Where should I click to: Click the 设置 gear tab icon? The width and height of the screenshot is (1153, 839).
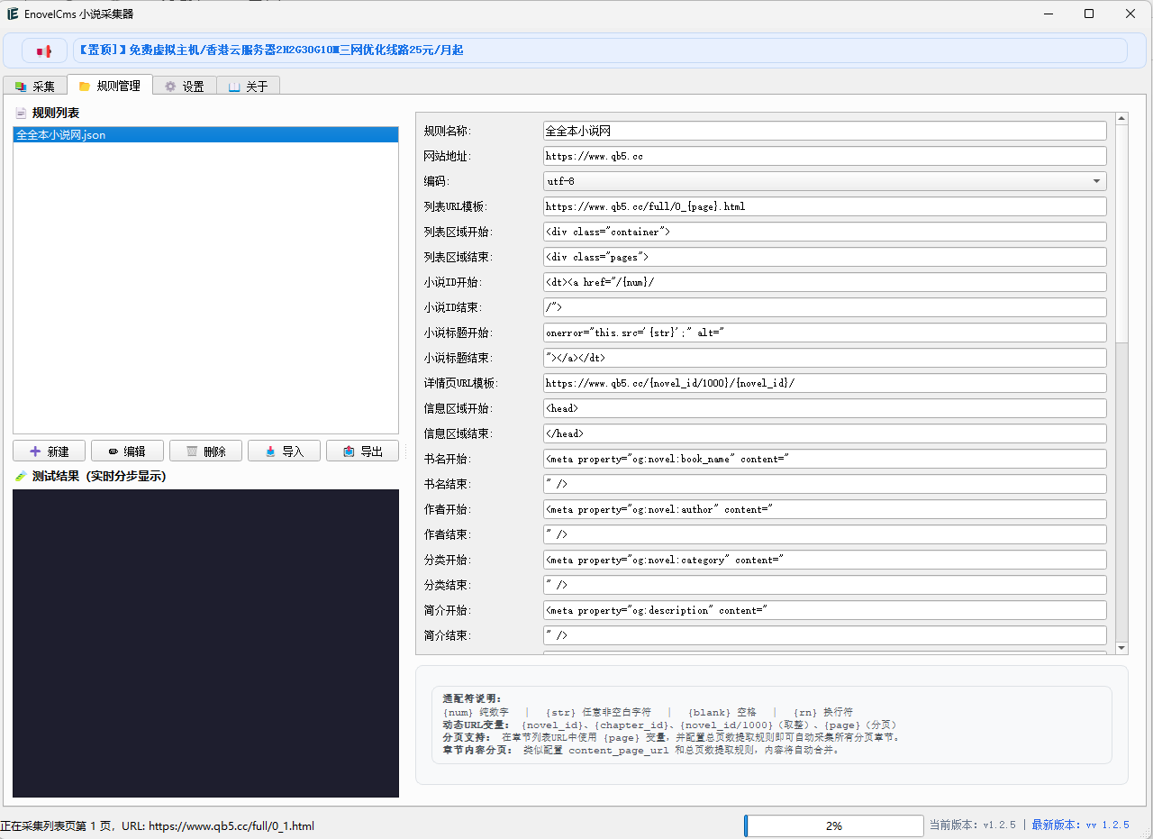pos(170,87)
